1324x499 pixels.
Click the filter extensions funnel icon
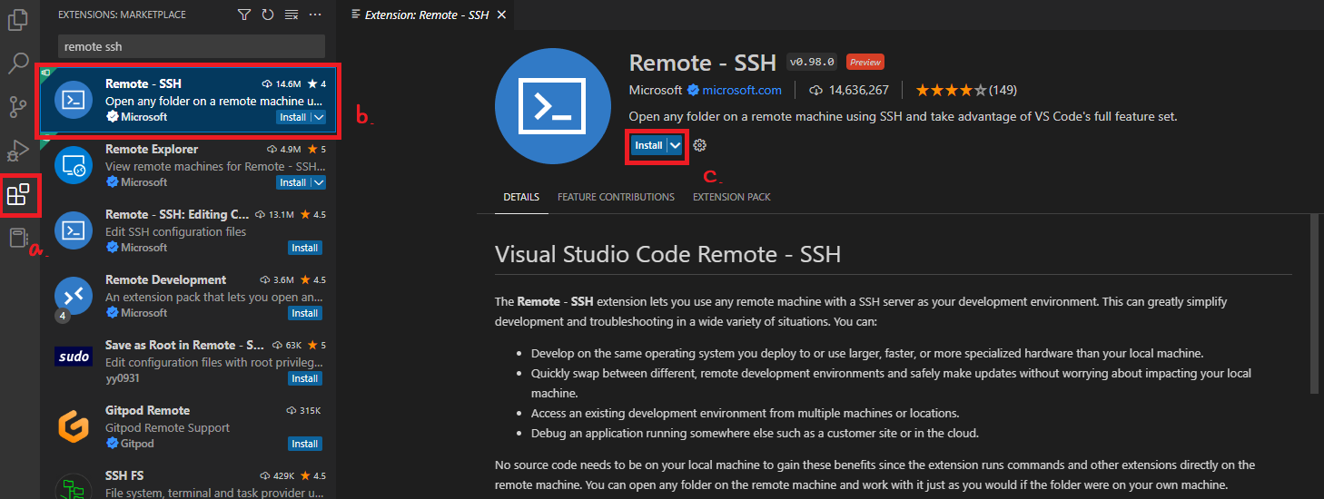(x=244, y=15)
